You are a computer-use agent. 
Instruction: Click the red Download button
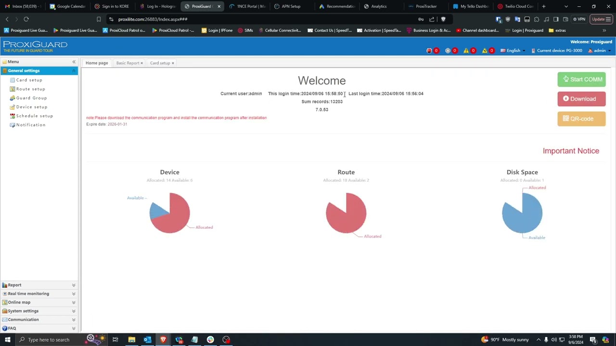point(581,99)
